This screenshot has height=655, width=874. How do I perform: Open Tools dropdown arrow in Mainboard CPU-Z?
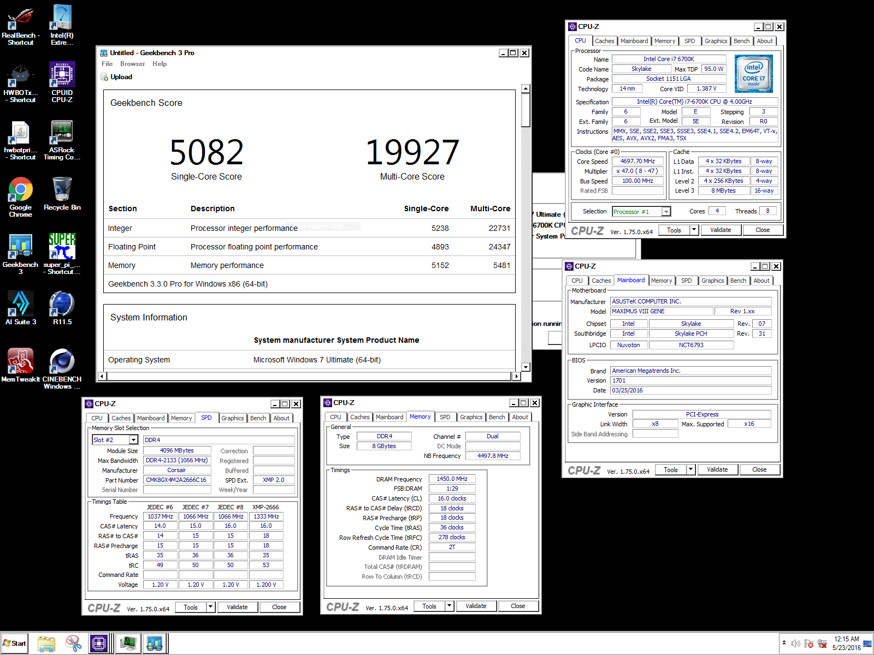click(690, 469)
